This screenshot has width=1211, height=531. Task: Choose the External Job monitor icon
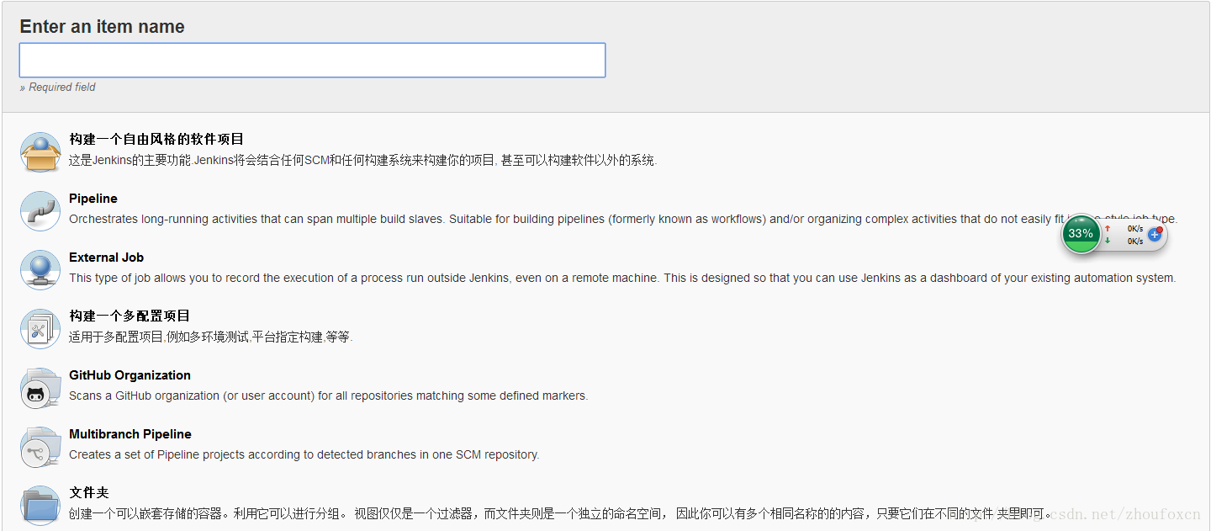coord(40,270)
